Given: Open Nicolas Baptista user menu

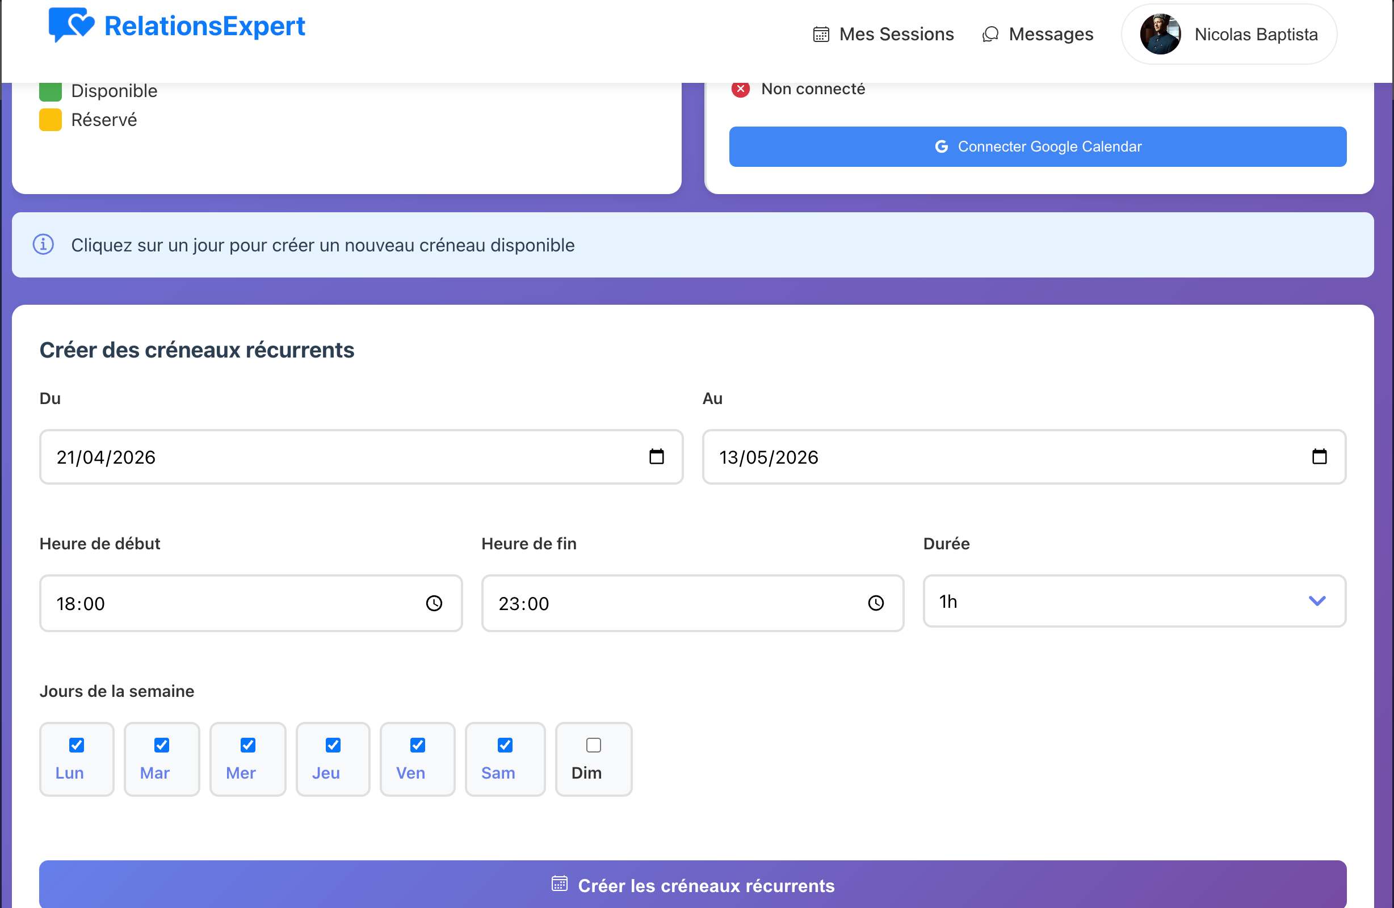Looking at the screenshot, I should [1256, 35].
